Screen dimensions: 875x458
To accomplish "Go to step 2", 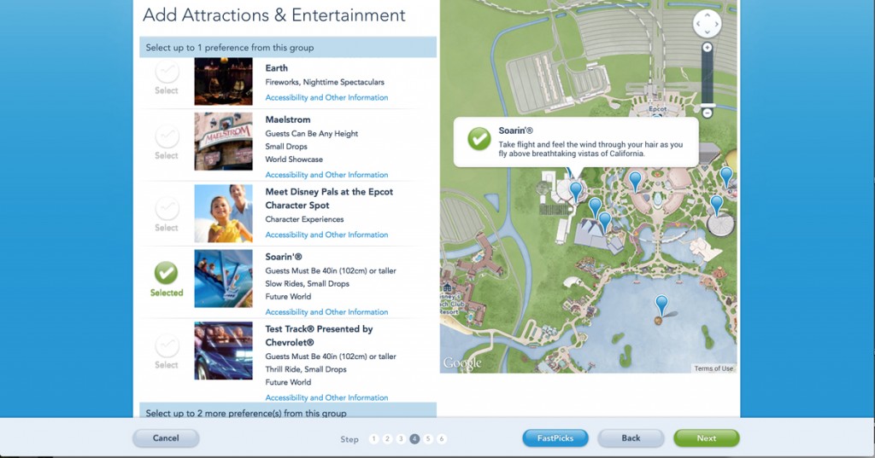I will pos(387,439).
